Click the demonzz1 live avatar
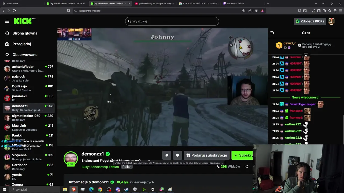 (x=71, y=158)
